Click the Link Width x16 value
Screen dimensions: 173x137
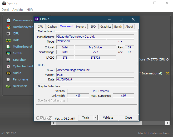coord(78,95)
